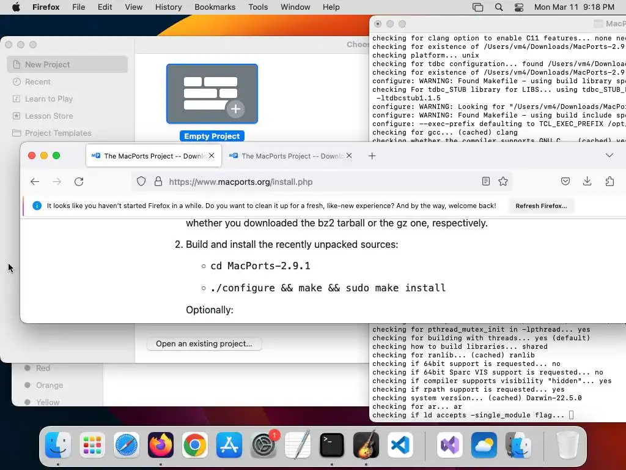The height and width of the screenshot is (470, 626).
Task: Open Trash in the Dock
Action: coord(568,445)
